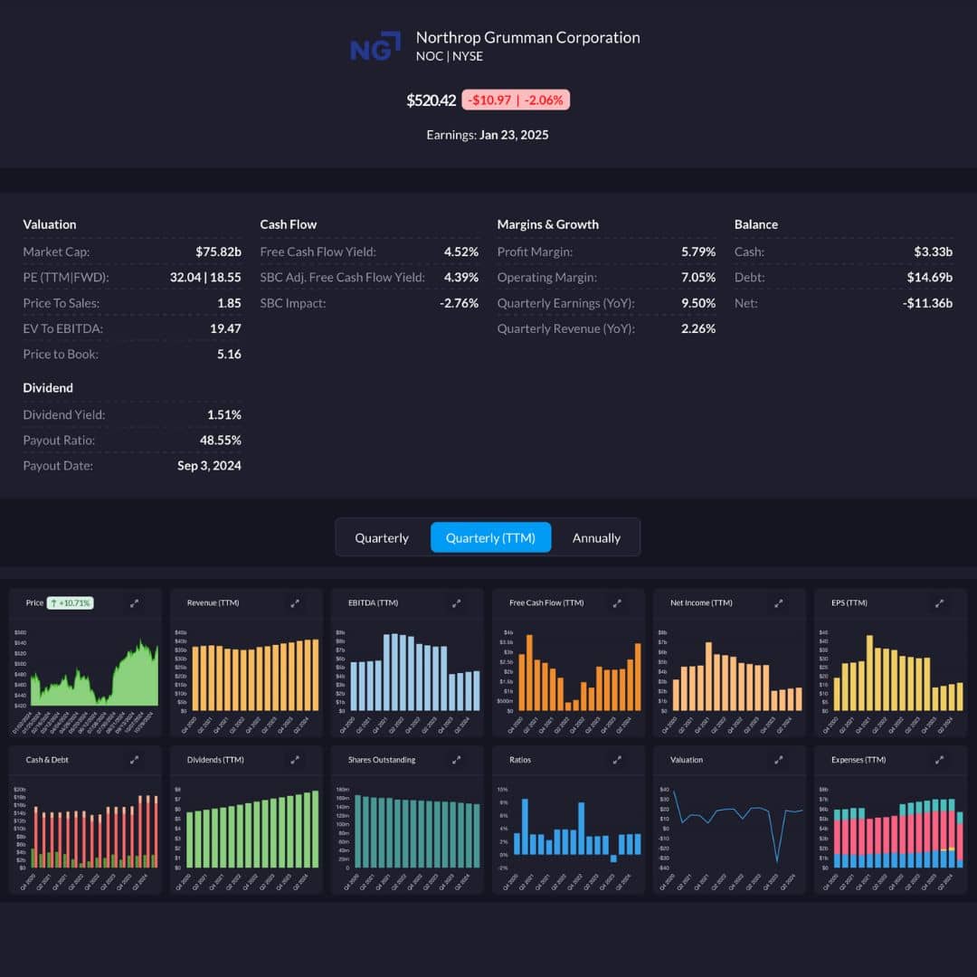This screenshot has height=977, width=977.
Task: Open the Valuation line chart
Action: coord(730,836)
